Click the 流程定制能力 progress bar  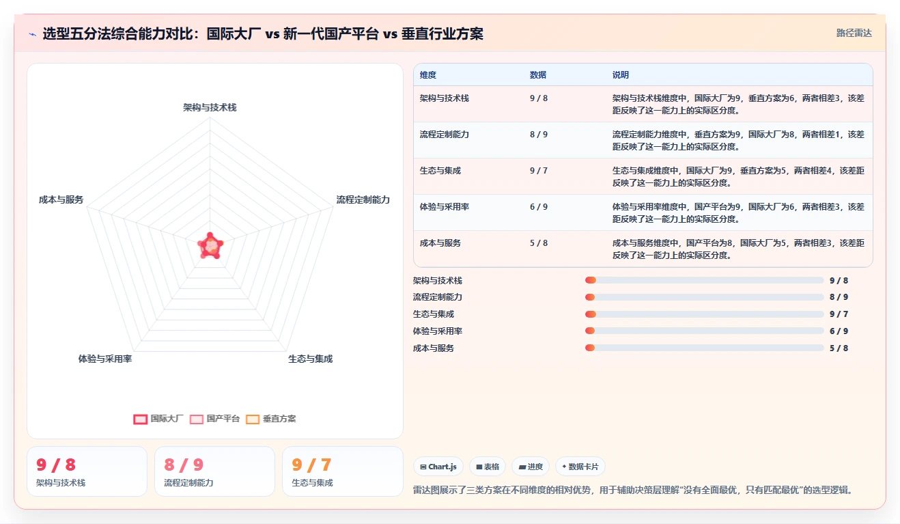[704, 297]
